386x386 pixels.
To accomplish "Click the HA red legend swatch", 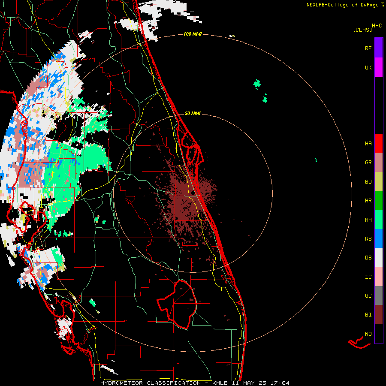I will (x=379, y=143).
